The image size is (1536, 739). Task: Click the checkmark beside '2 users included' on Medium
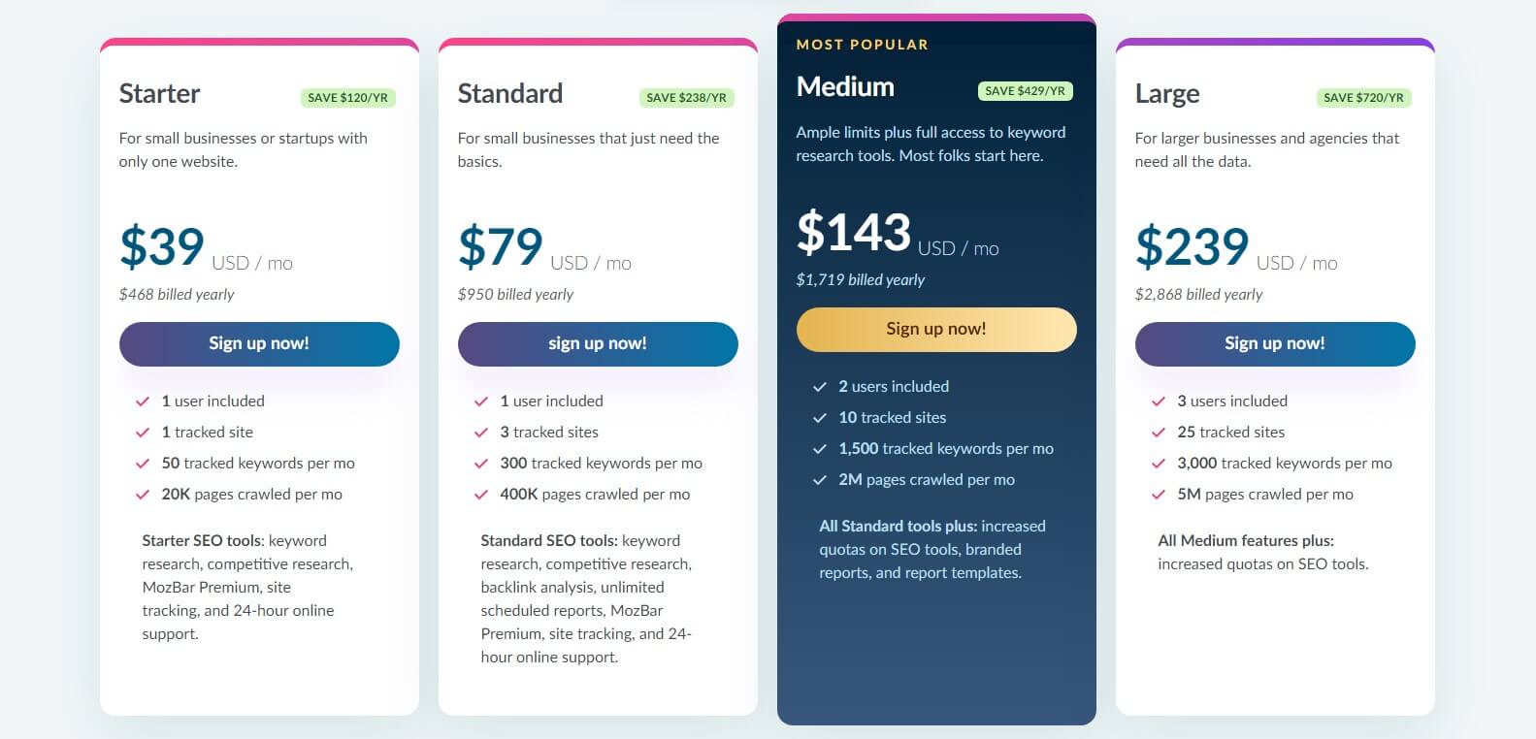[x=819, y=386]
